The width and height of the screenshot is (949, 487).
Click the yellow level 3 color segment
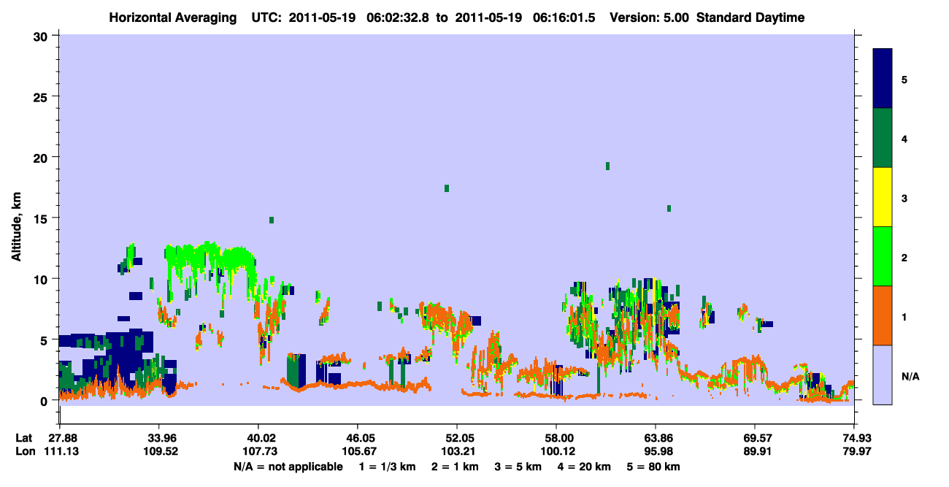[883, 197]
